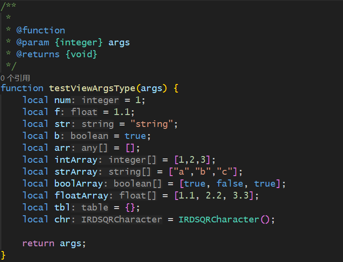This screenshot has height=262, width=343.
Task: Click the [1,2,3] array literal
Action: [x=193, y=160]
